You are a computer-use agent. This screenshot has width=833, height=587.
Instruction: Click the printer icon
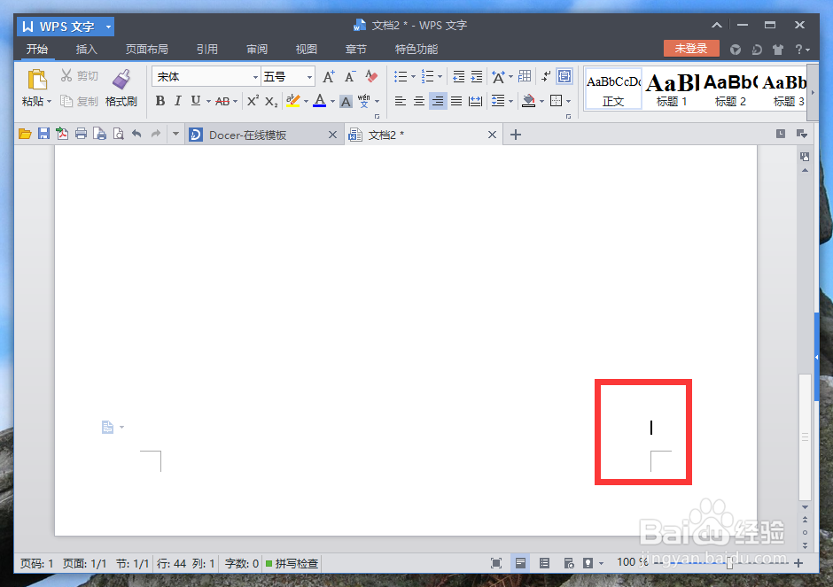(x=81, y=134)
